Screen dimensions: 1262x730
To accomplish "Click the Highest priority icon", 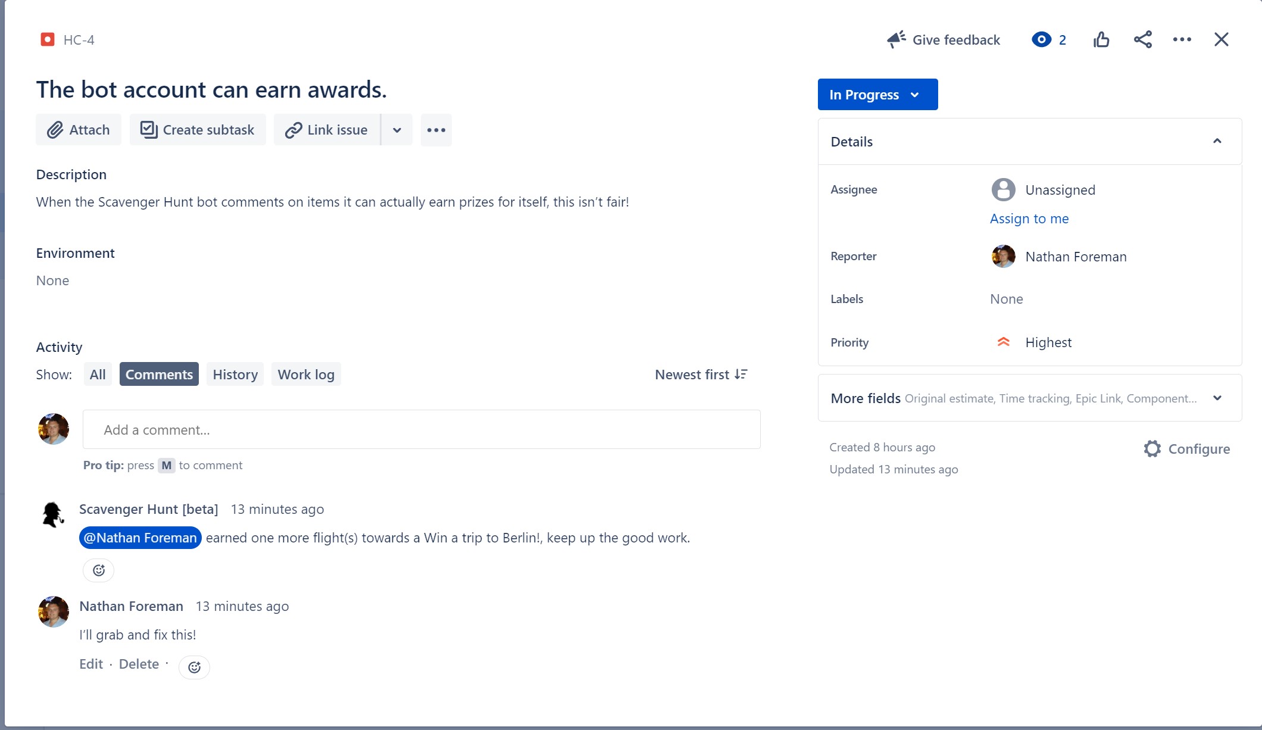I will pyautogui.click(x=1003, y=342).
